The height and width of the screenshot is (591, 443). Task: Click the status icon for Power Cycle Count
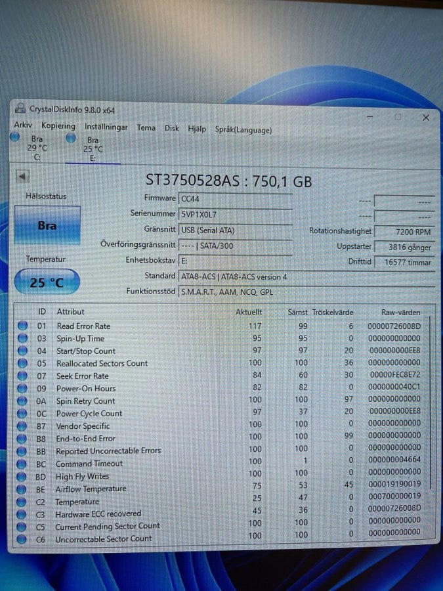point(22,413)
